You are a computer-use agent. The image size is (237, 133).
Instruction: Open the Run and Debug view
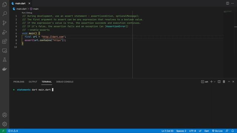[x=4, y=32]
